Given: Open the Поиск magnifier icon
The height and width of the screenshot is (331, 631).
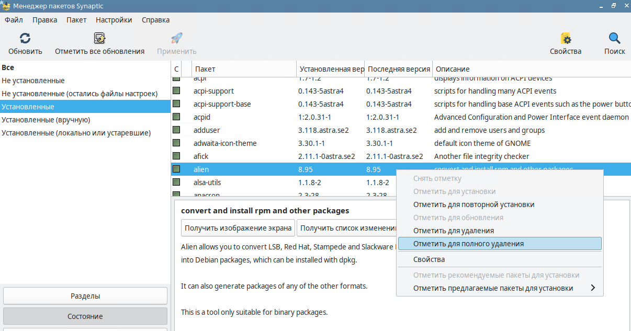Looking at the screenshot, I should pyautogui.click(x=615, y=38).
